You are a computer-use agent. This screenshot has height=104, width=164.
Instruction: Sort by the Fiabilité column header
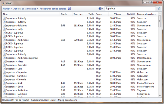pos(129,14)
